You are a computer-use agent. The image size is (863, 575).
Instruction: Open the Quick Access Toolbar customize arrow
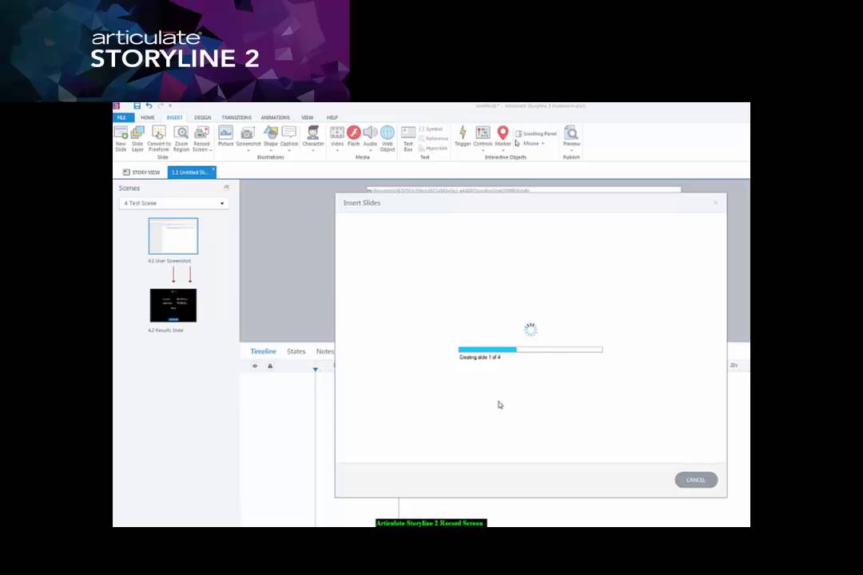(170, 105)
